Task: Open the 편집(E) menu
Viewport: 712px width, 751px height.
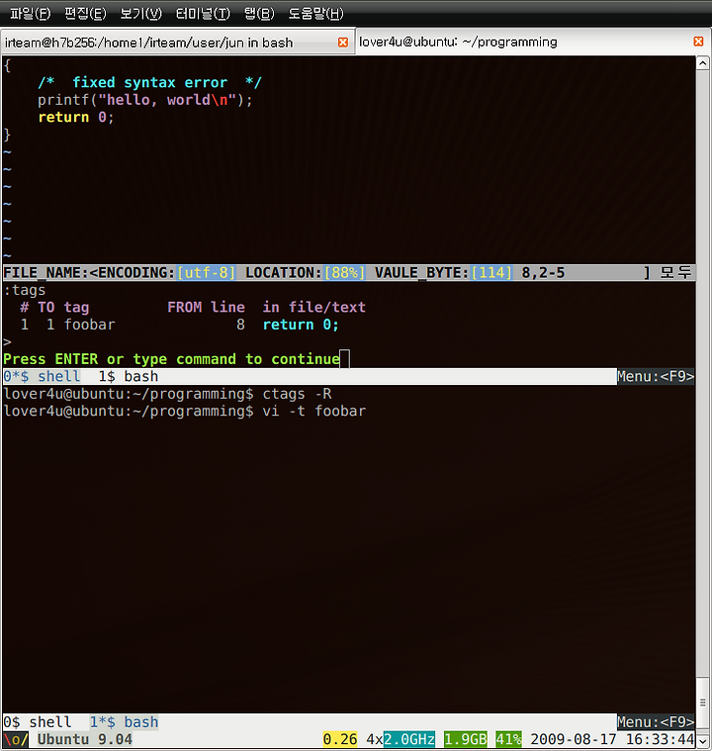Action: 85,14
